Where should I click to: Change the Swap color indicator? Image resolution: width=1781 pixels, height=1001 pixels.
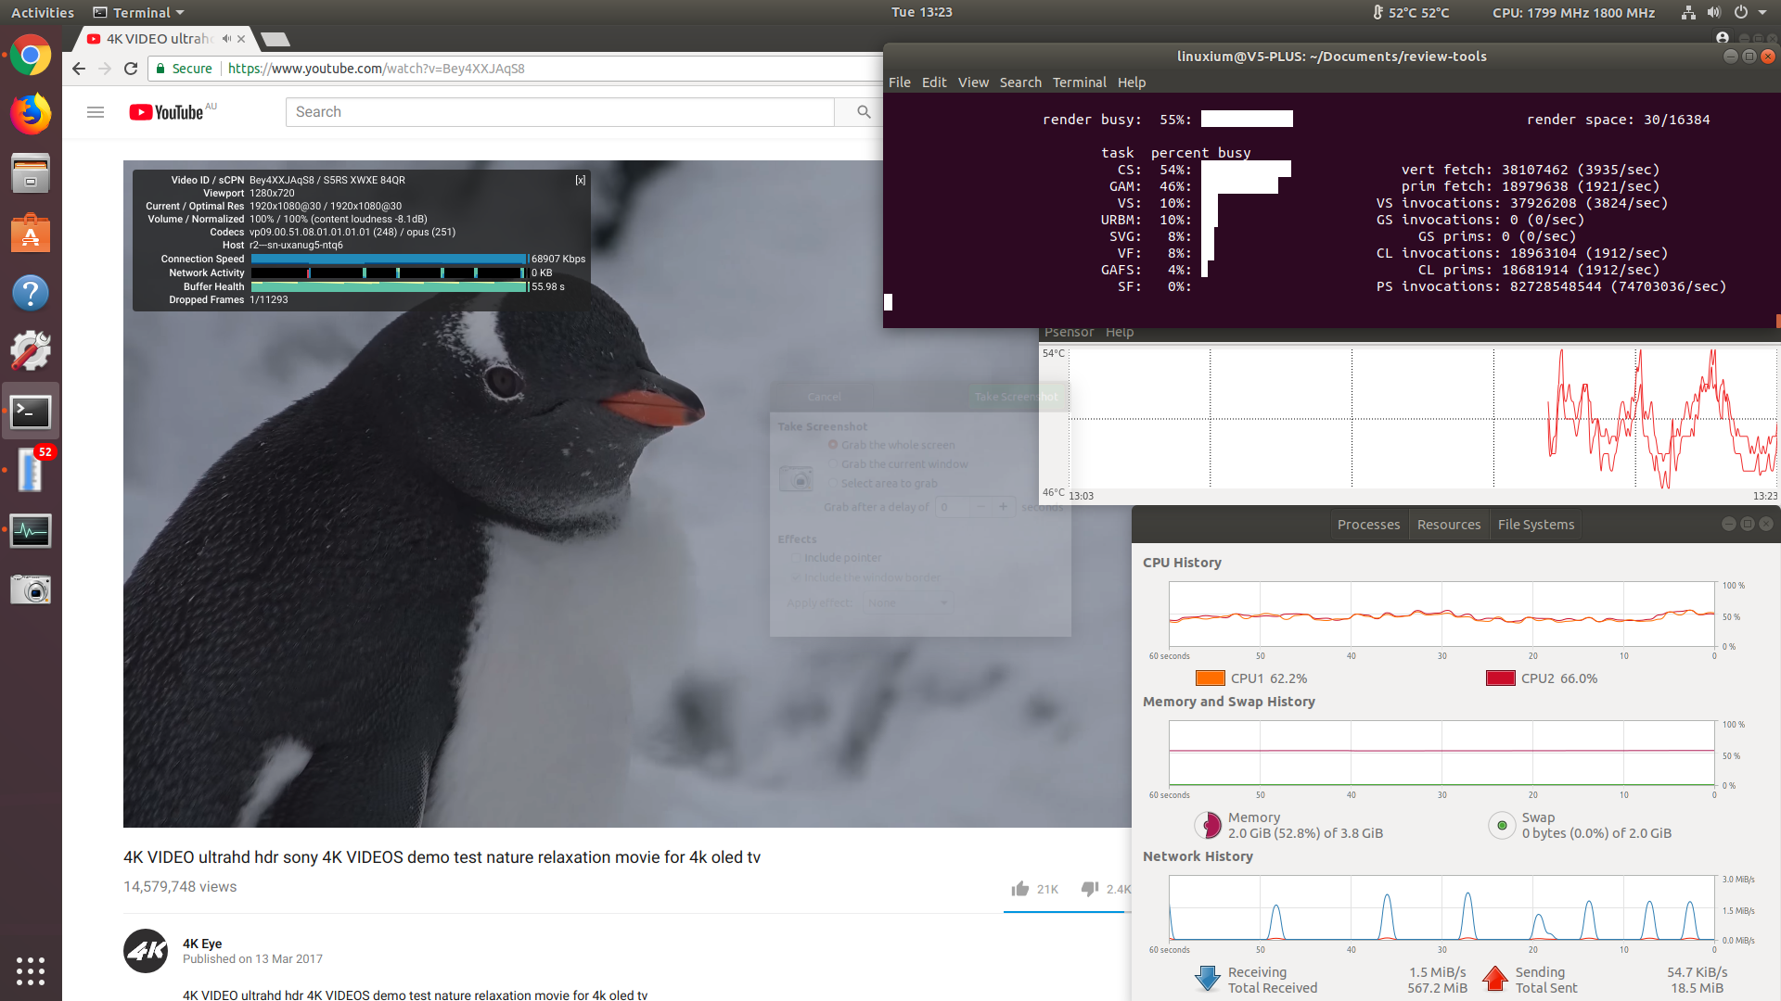click(x=1502, y=825)
